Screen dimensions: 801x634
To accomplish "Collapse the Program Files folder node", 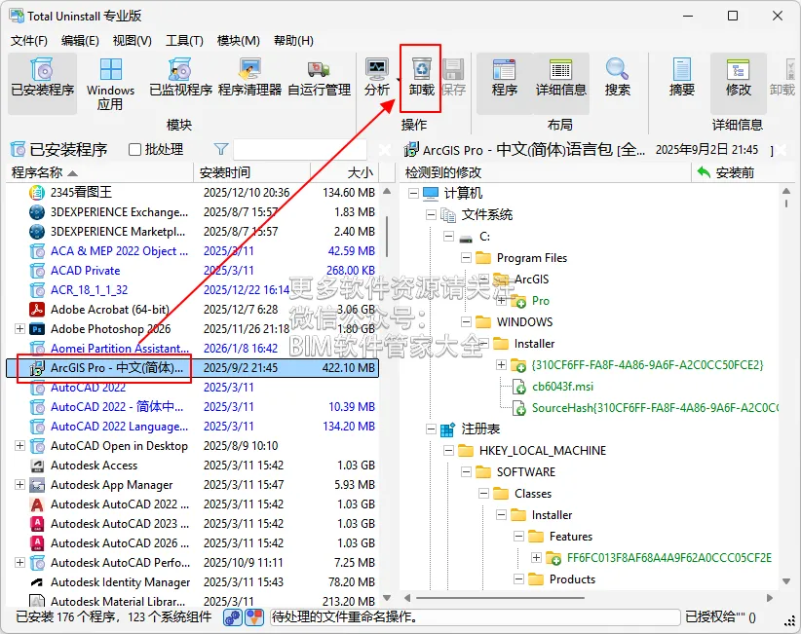I will pos(467,258).
